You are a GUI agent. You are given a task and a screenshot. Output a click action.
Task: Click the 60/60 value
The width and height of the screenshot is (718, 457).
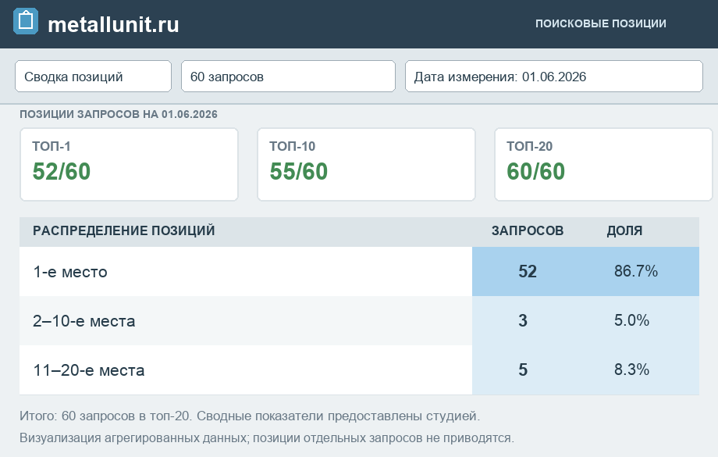click(x=535, y=172)
